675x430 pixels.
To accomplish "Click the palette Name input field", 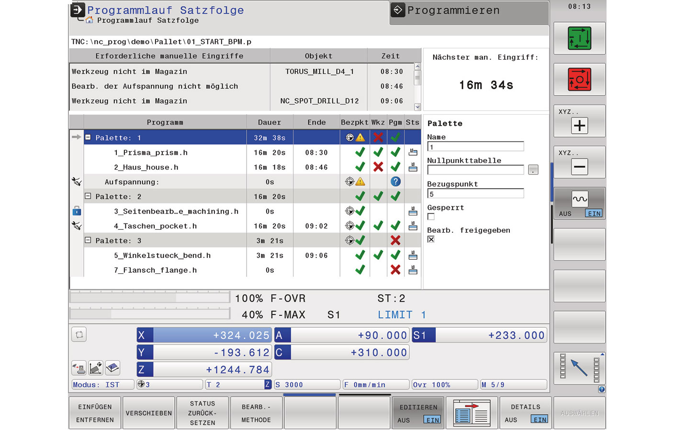I will click(x=475, y=147).
